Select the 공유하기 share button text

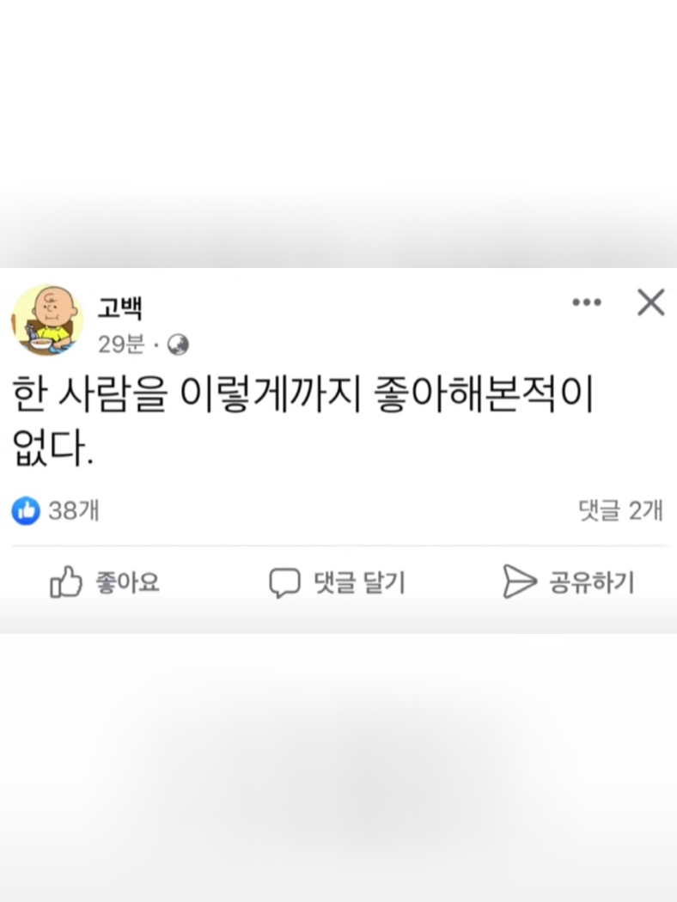(592, 582)
